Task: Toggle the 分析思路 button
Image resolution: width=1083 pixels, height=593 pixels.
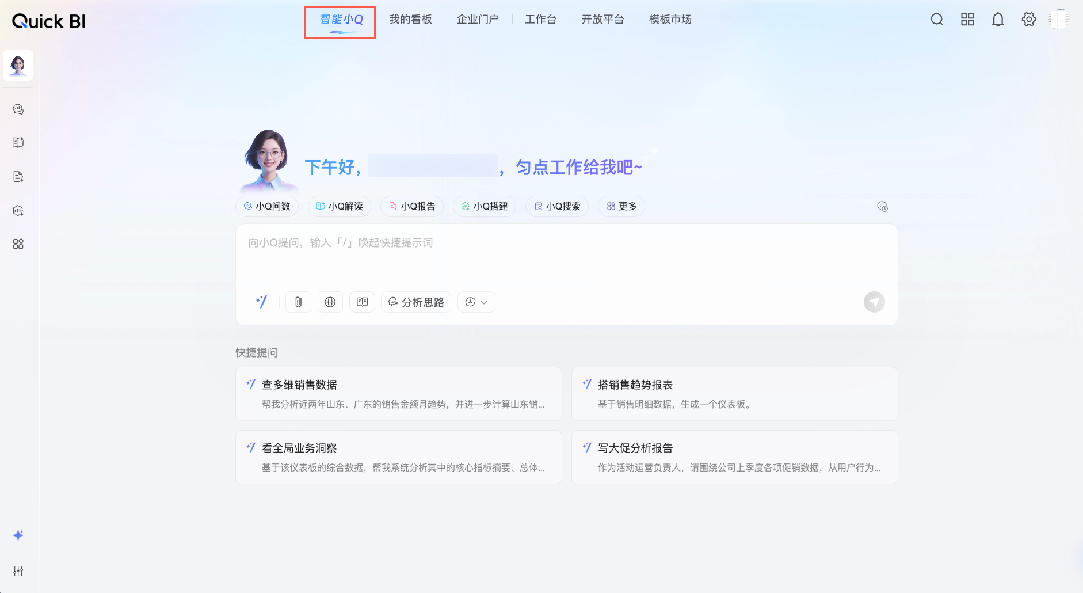Action: [416, 302]
